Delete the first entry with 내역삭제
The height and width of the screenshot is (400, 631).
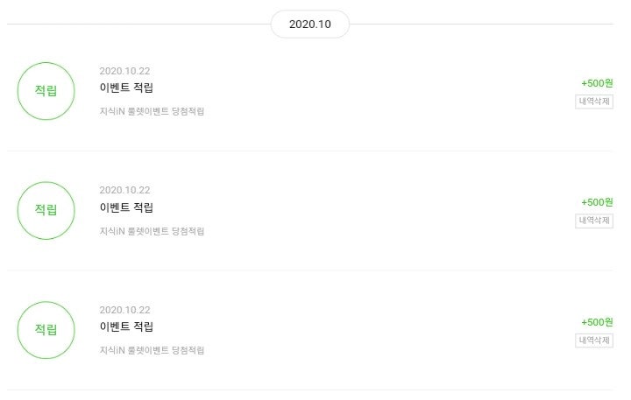[x=593, y=102]
